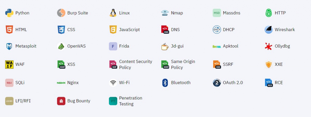Open the Nmap link
311x117 pixels.
tap(172, 13)
